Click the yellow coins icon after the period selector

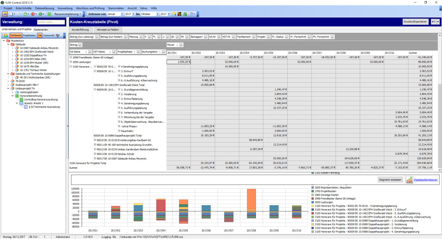point(174,14)
